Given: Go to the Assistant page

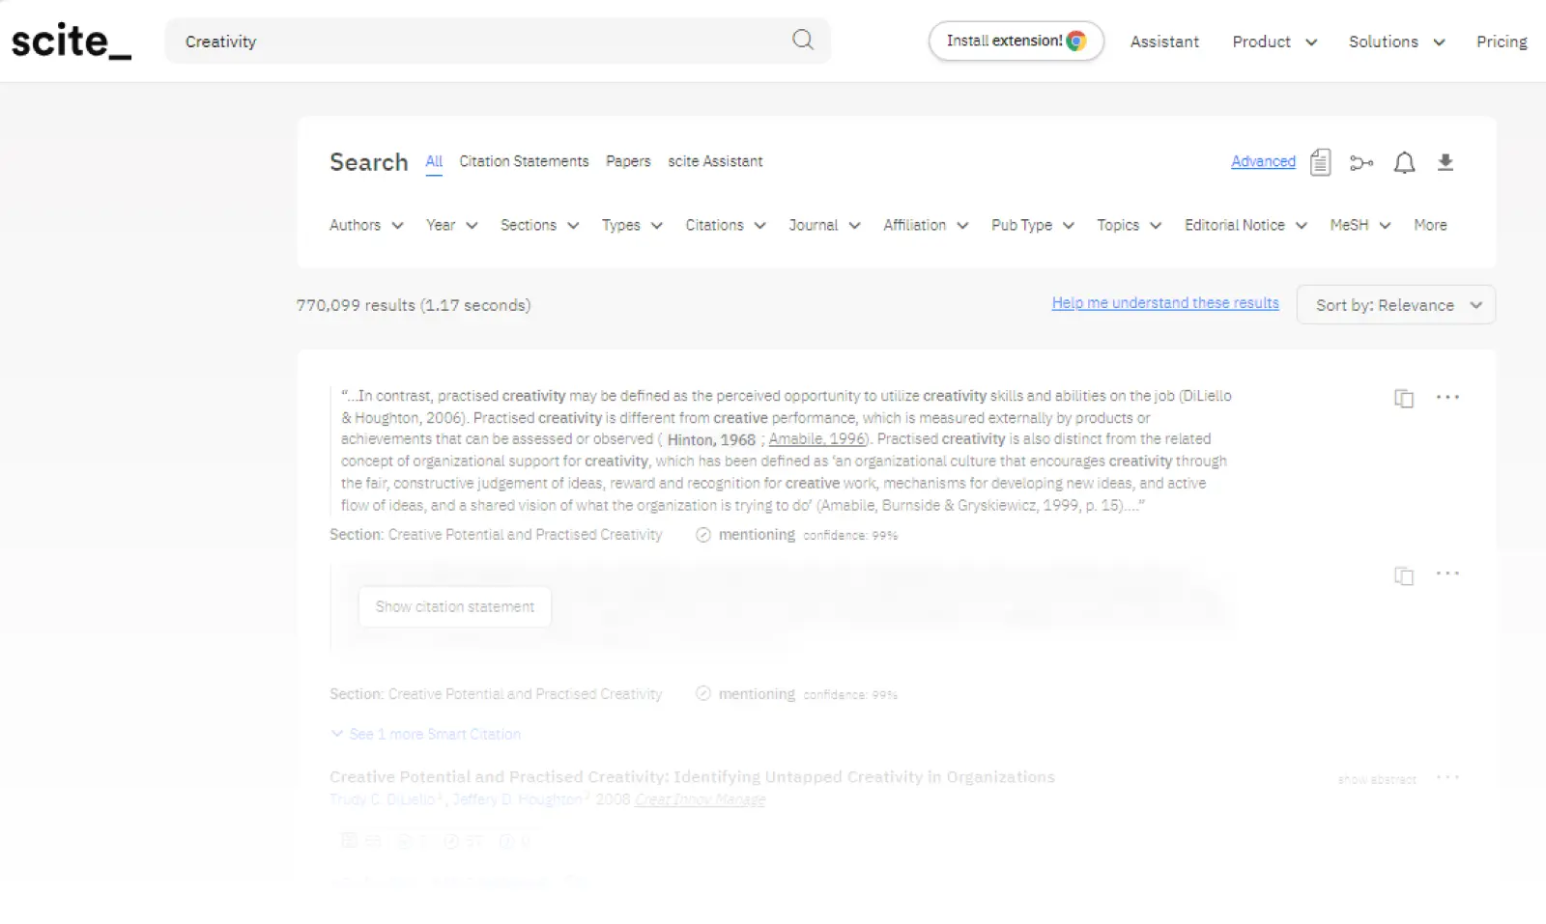Looking at the screenshot, I should tap(1164, 42).
